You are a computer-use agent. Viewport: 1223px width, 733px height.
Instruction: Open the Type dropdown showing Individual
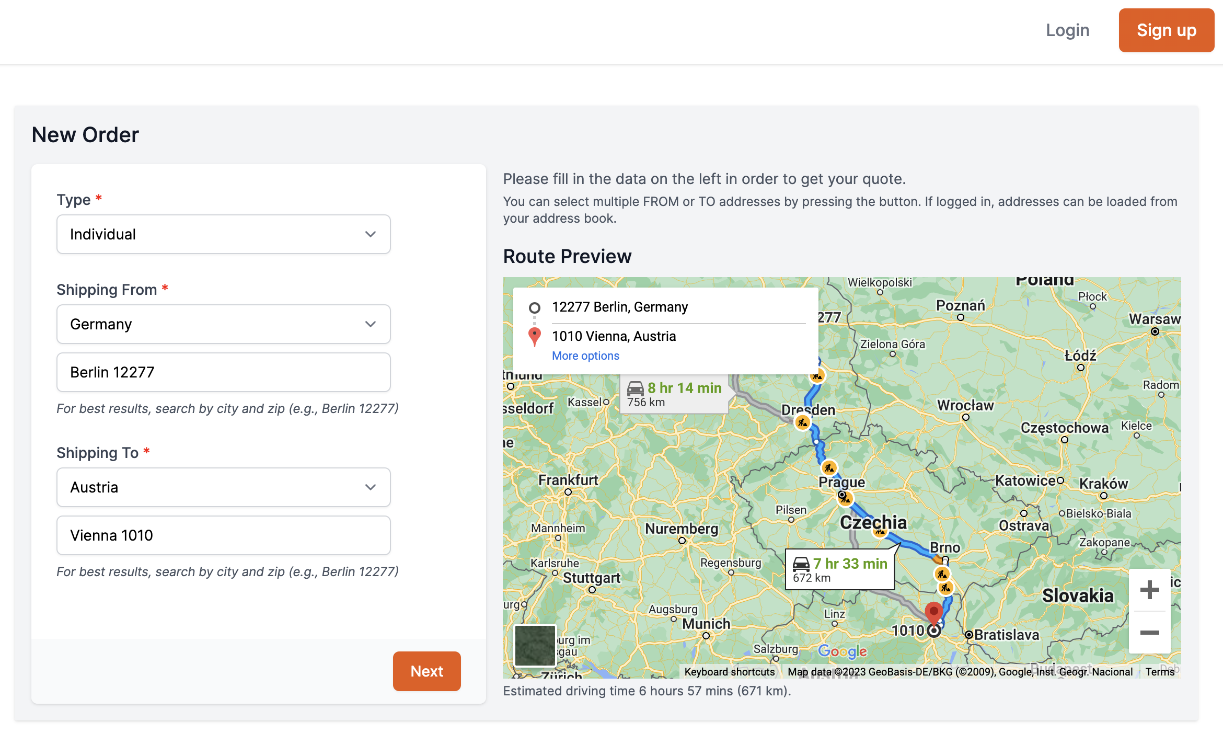223,234
